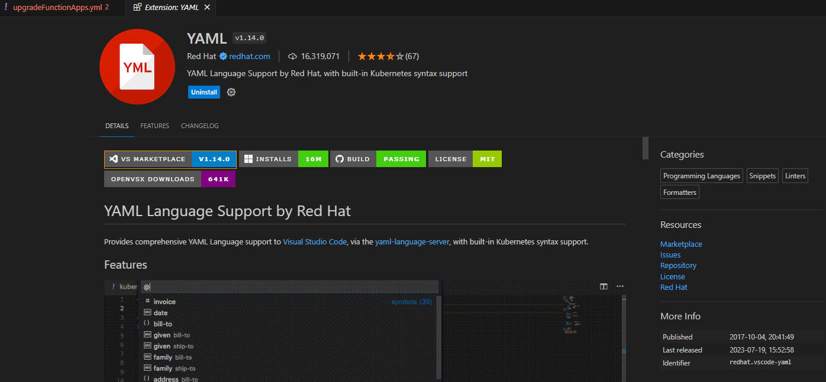Open the CHANGELOG tab

199,126
